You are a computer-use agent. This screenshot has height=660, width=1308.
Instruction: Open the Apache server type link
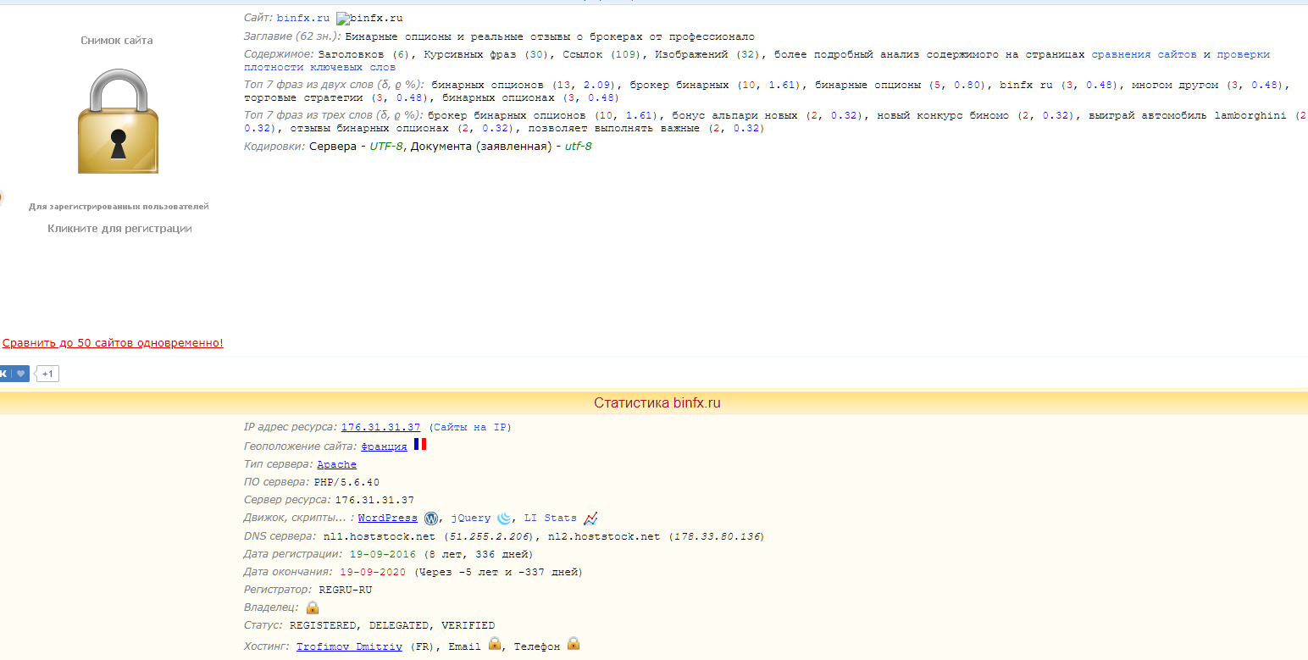[x=336, y=464]
